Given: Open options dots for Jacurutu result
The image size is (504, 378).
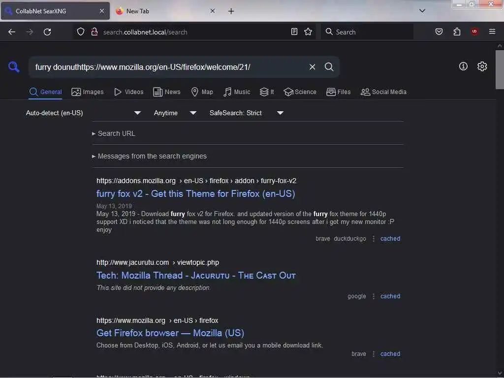Looking at the screenshot, I should tap(373, 296).
